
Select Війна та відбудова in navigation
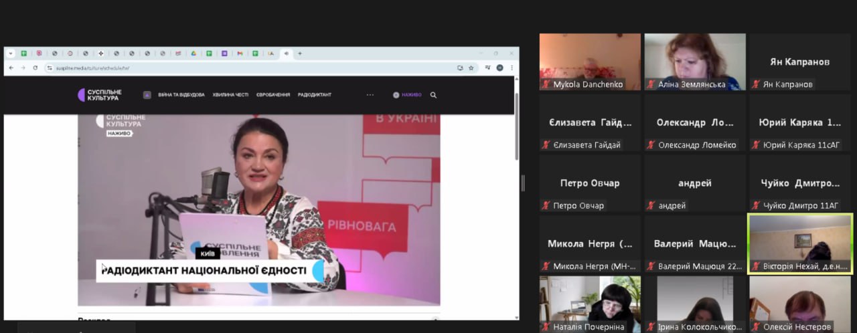click(x=181, y=95)
